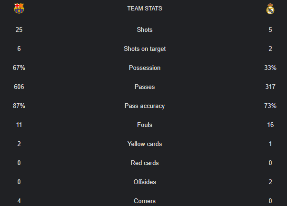Click the Red cards label
This screenshot has height=206, width=287.
145,163
